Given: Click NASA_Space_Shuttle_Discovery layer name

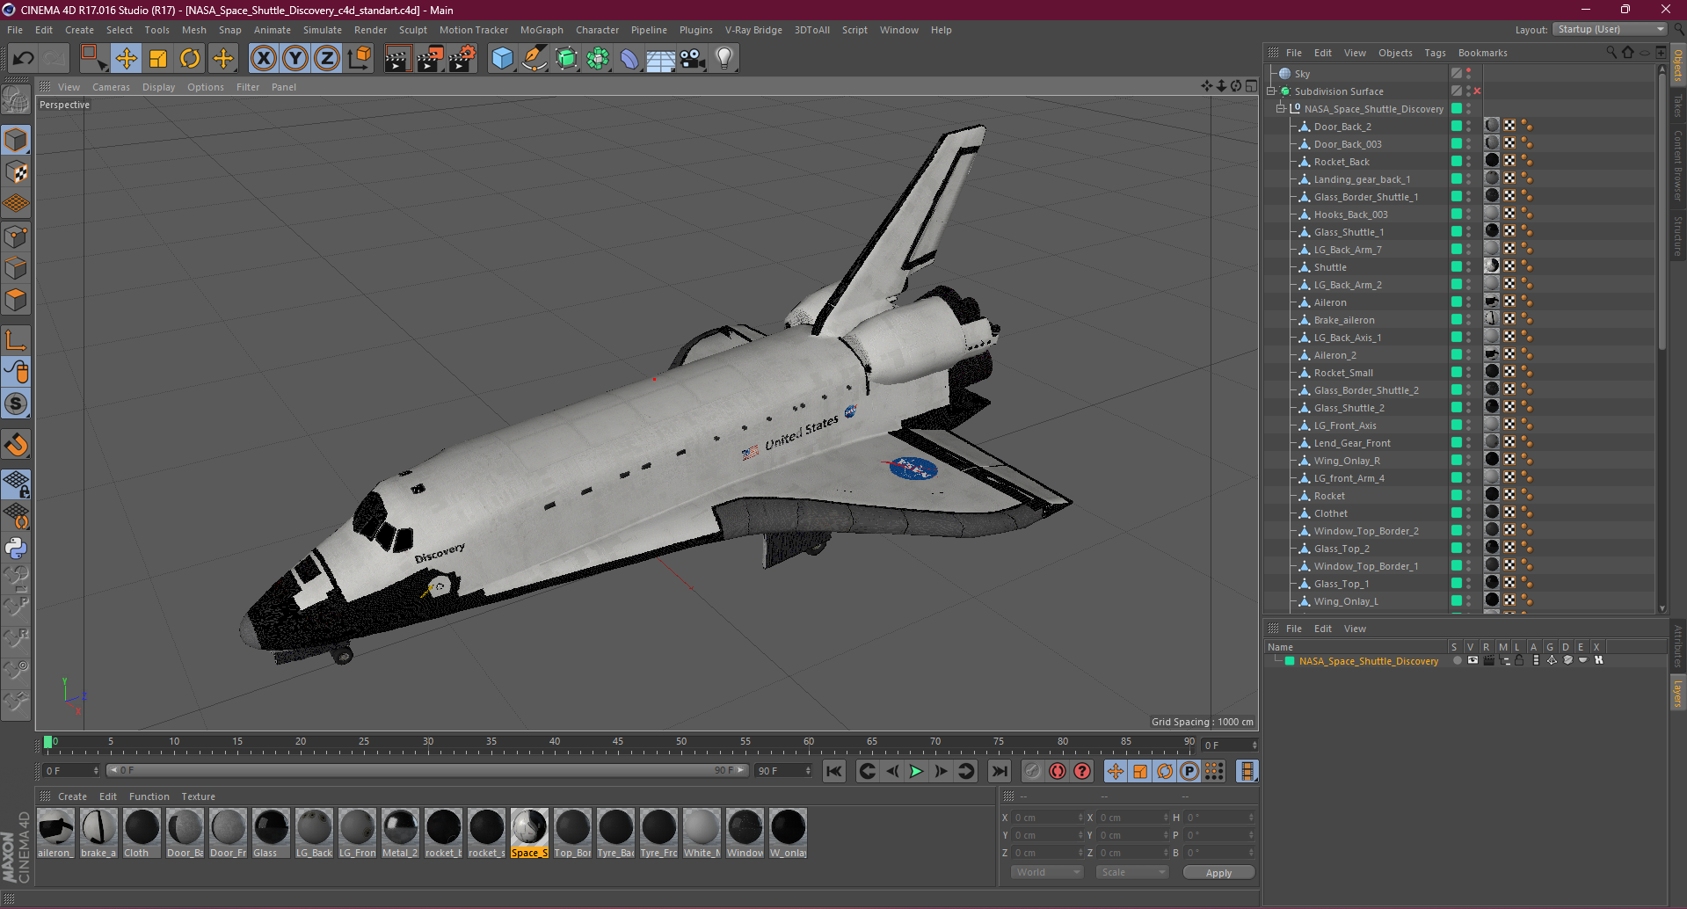Looking at the screenshot, I should point(1369,661).
